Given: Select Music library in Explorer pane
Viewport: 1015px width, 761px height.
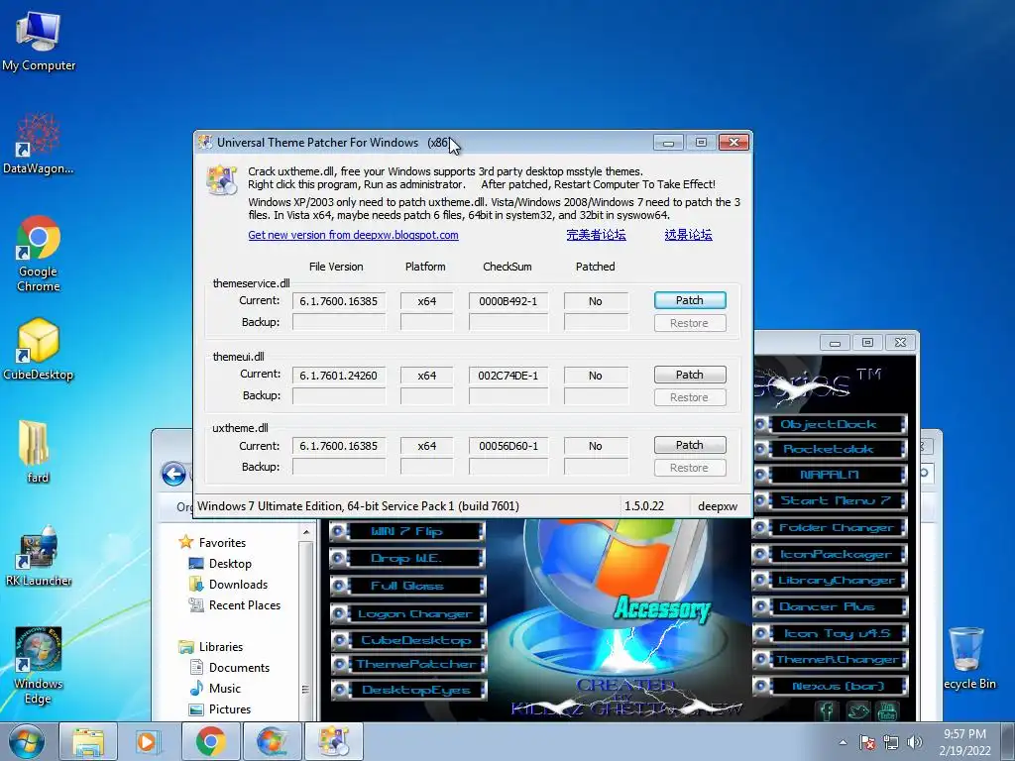Looking at the screenshot, I should point(214,688).
